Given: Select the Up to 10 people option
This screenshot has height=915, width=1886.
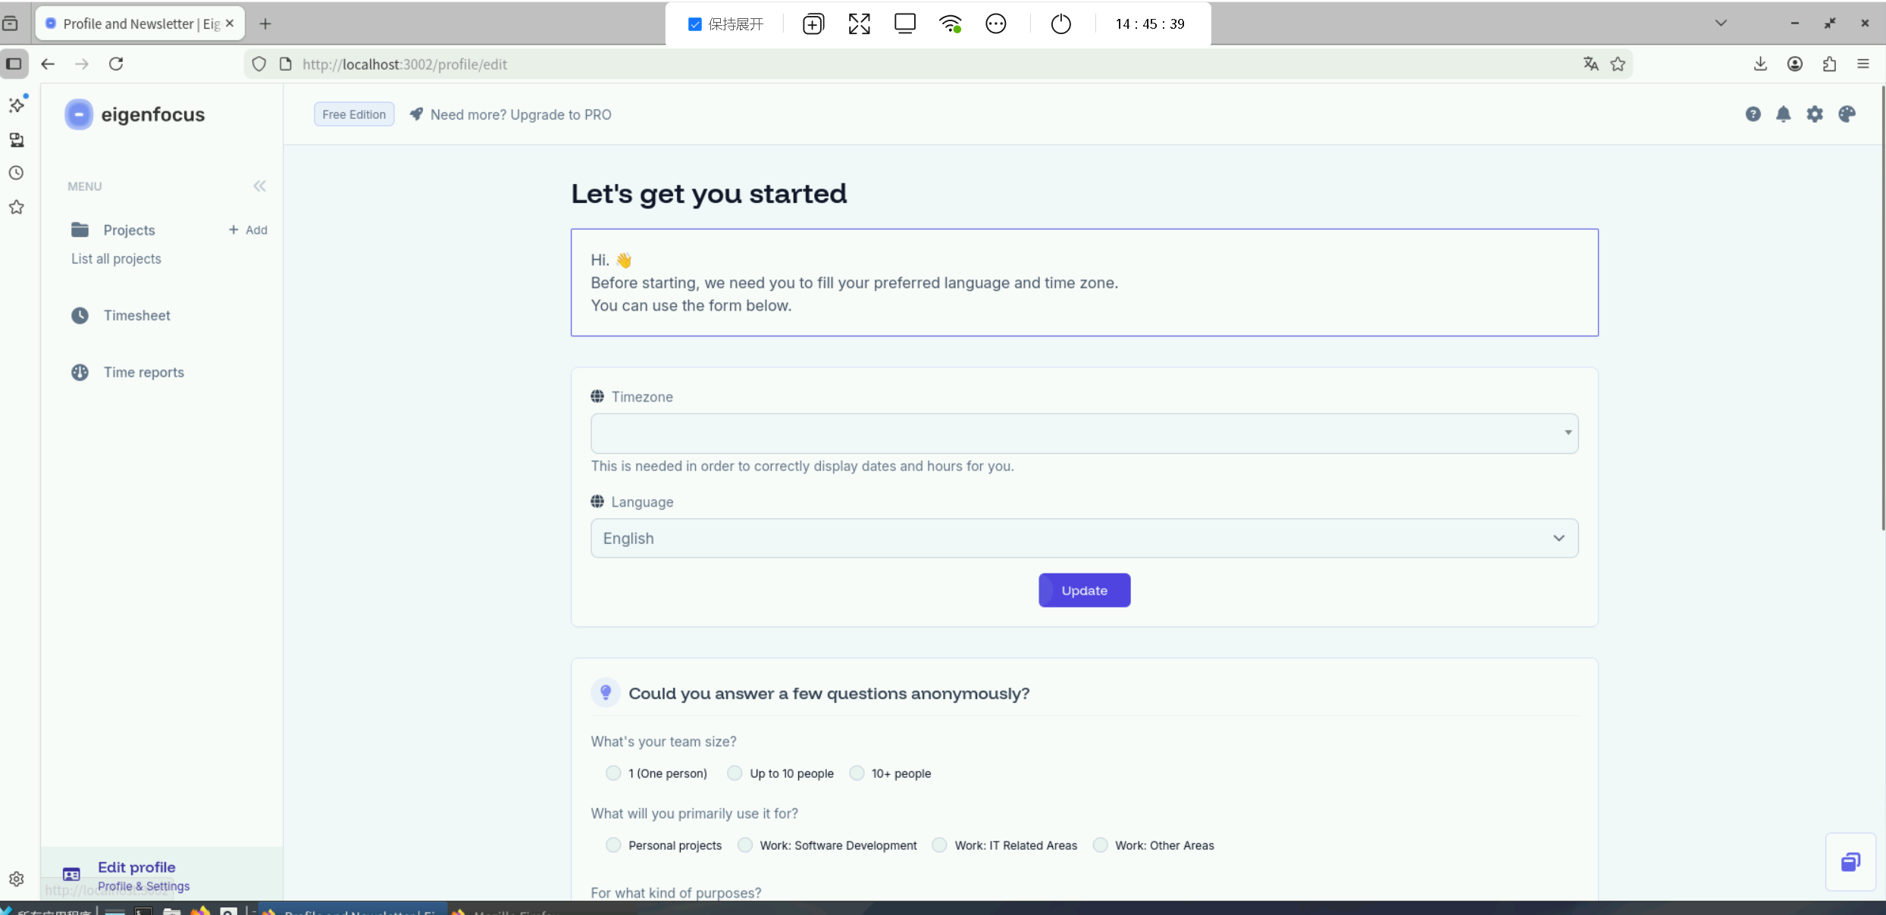Looking at the screenshot, I should pyautogui.click(x=735, y=773).
